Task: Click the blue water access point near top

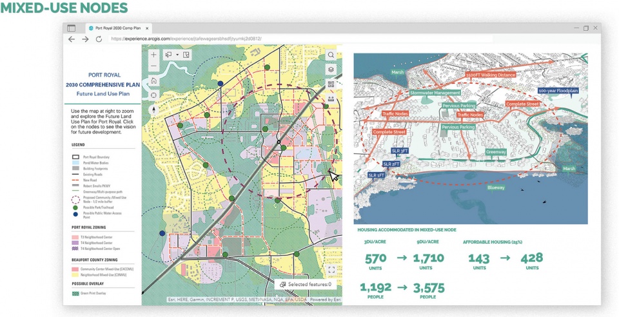Action: tap(221, 83)
